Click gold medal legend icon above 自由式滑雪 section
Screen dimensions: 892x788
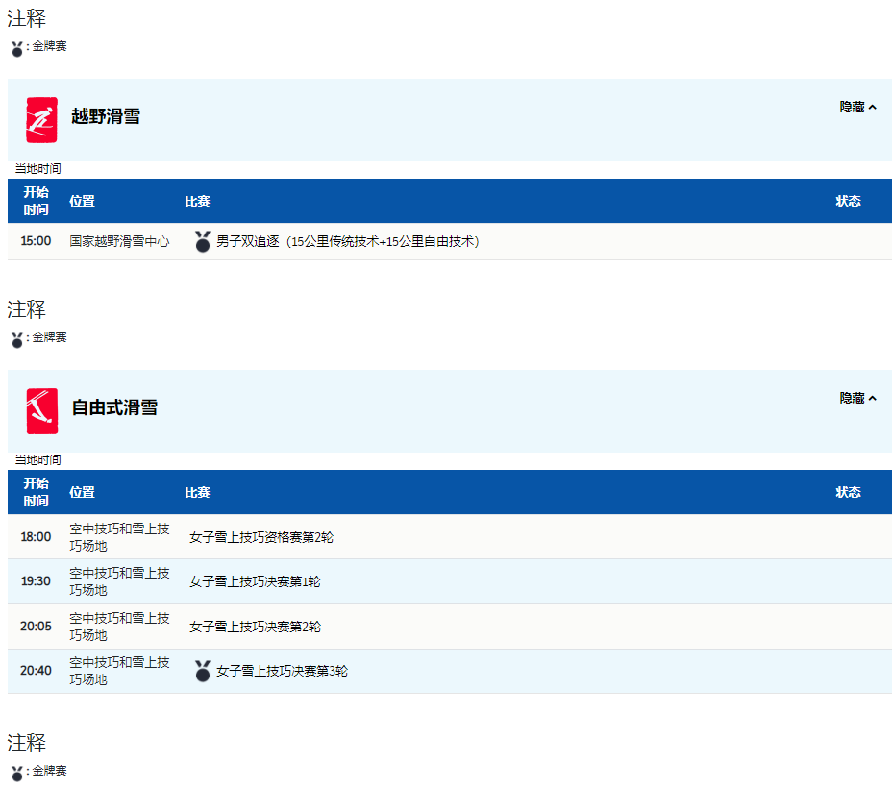pyautogui.click(x=17, y=339)
